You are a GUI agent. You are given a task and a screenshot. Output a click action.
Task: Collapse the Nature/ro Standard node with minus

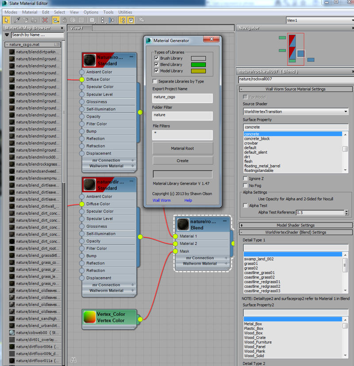(x=131, y=57)
